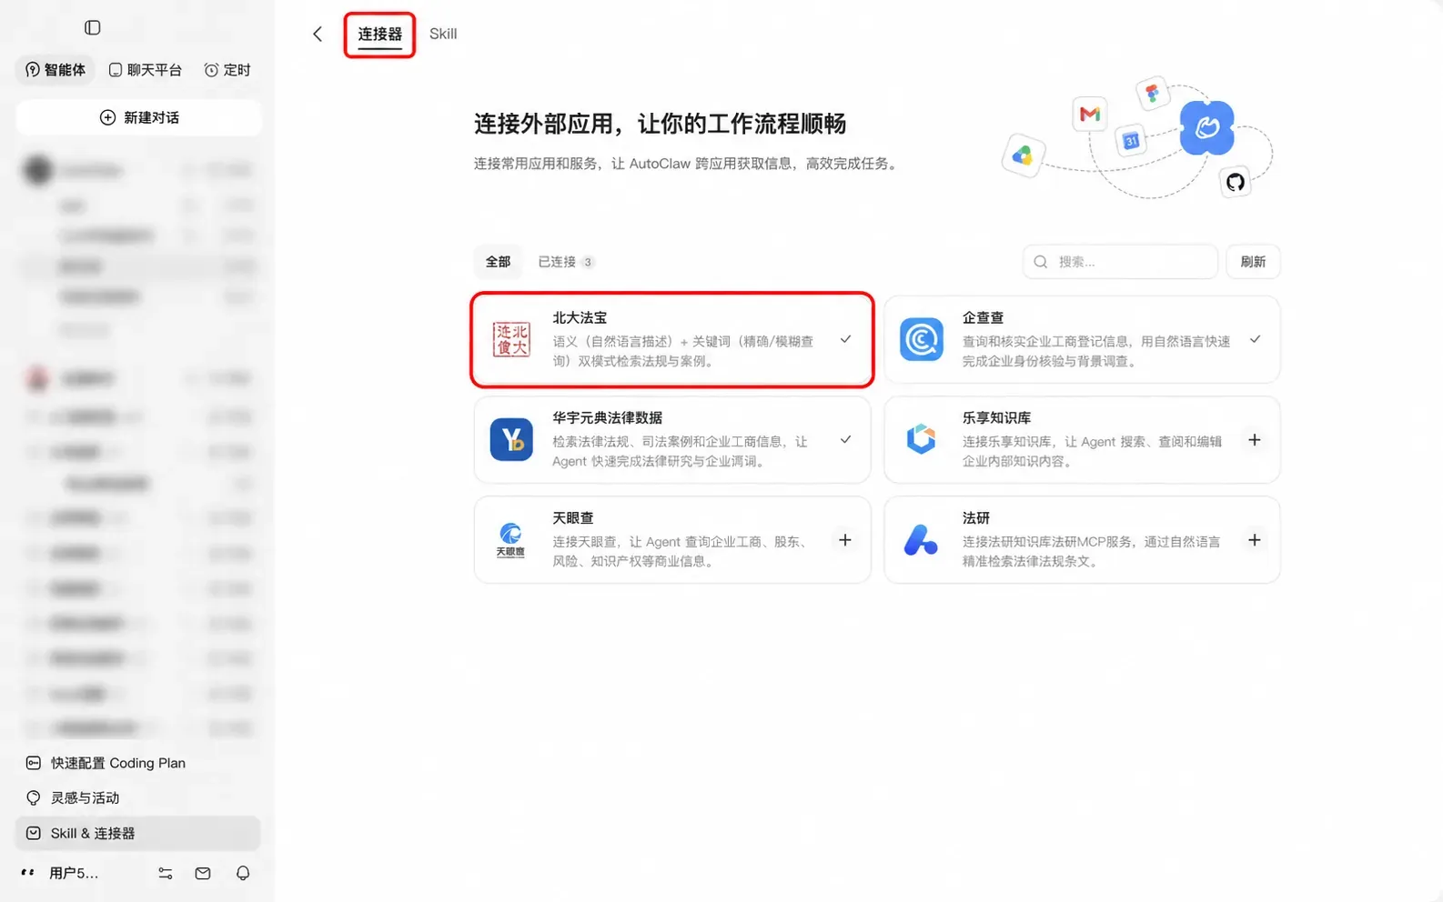Open the 北大法宝 logo icon
This screenshot has width=1443, height=902.
[511, 339]
